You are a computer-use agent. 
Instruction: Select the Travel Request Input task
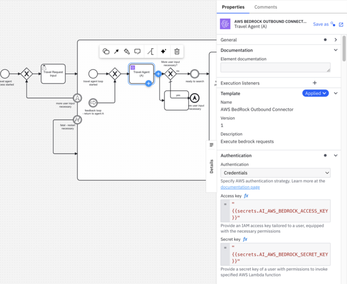tap(53, 74)
